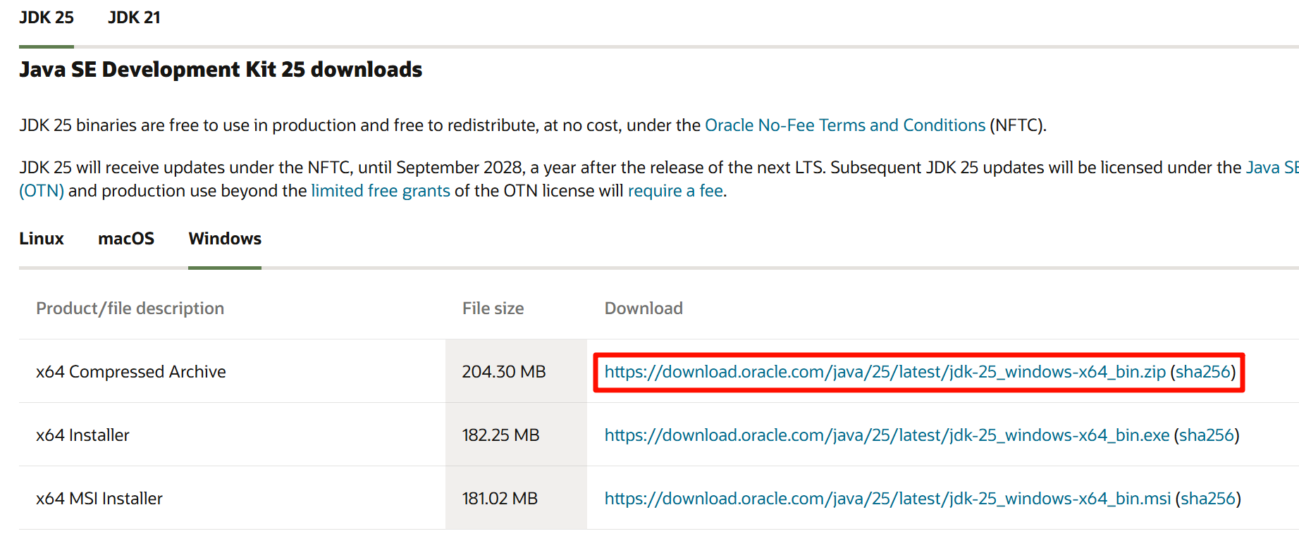Open the limited free grants link
The height and width of the screenshot is (536, 1299).
pyautogui.click(x=380, y=191)
